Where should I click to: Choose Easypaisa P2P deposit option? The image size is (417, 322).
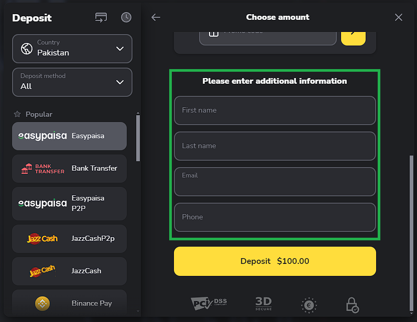pyautogui.click(x=69, y=204)
